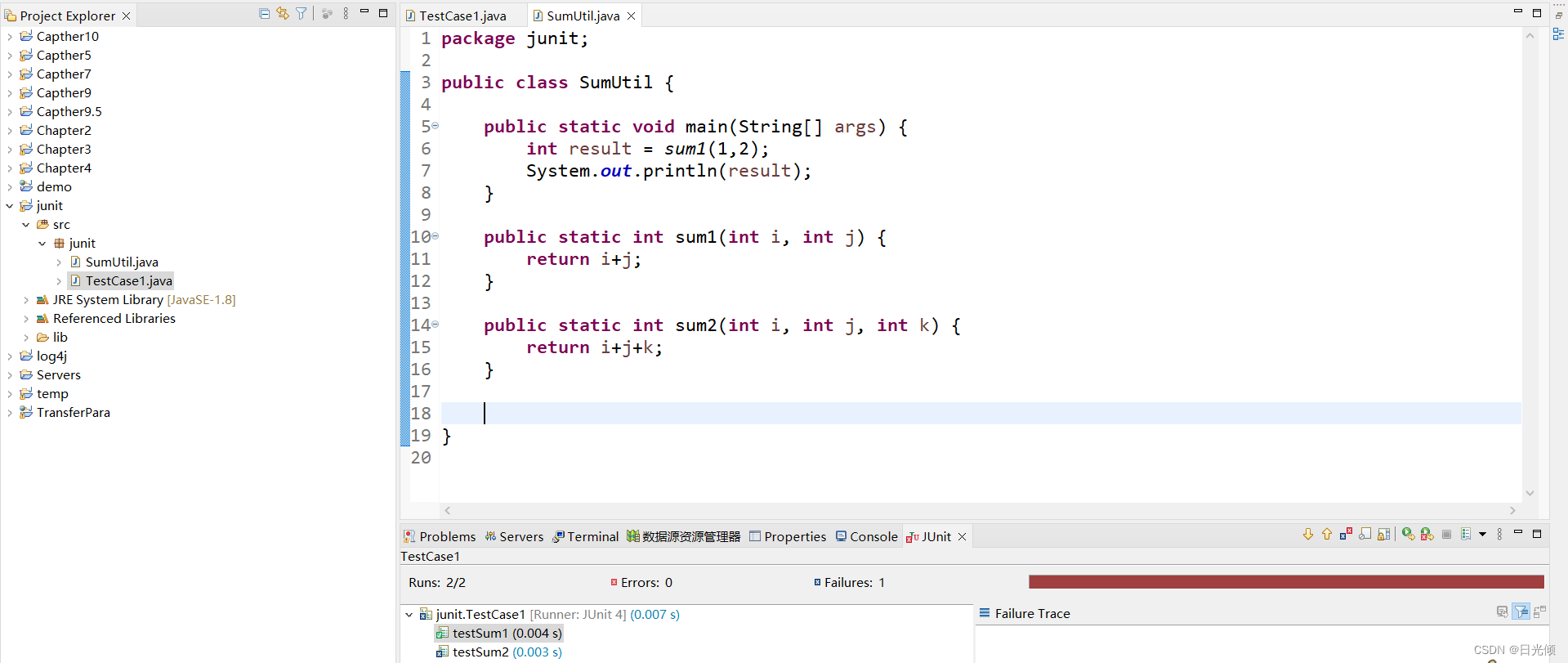Stop the JUnit test run
1568x663 pixels.
(x=1446, y=534)
